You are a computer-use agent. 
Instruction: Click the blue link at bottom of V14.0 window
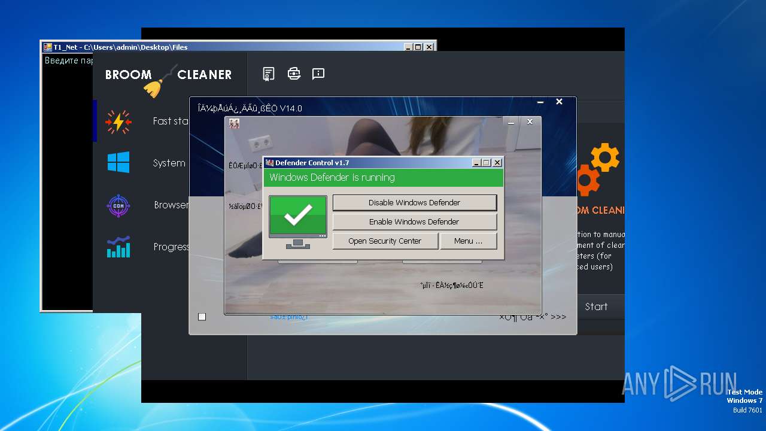tap(288, 317)
